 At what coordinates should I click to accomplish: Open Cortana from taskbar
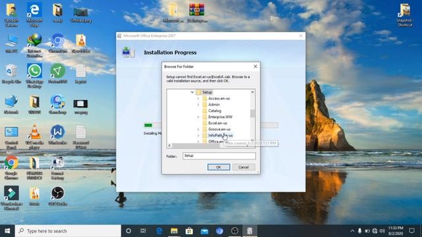tap(129, 231)
